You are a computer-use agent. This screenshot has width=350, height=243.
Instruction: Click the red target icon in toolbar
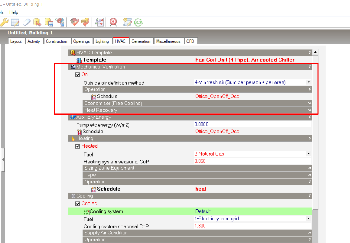click(113, 22)
